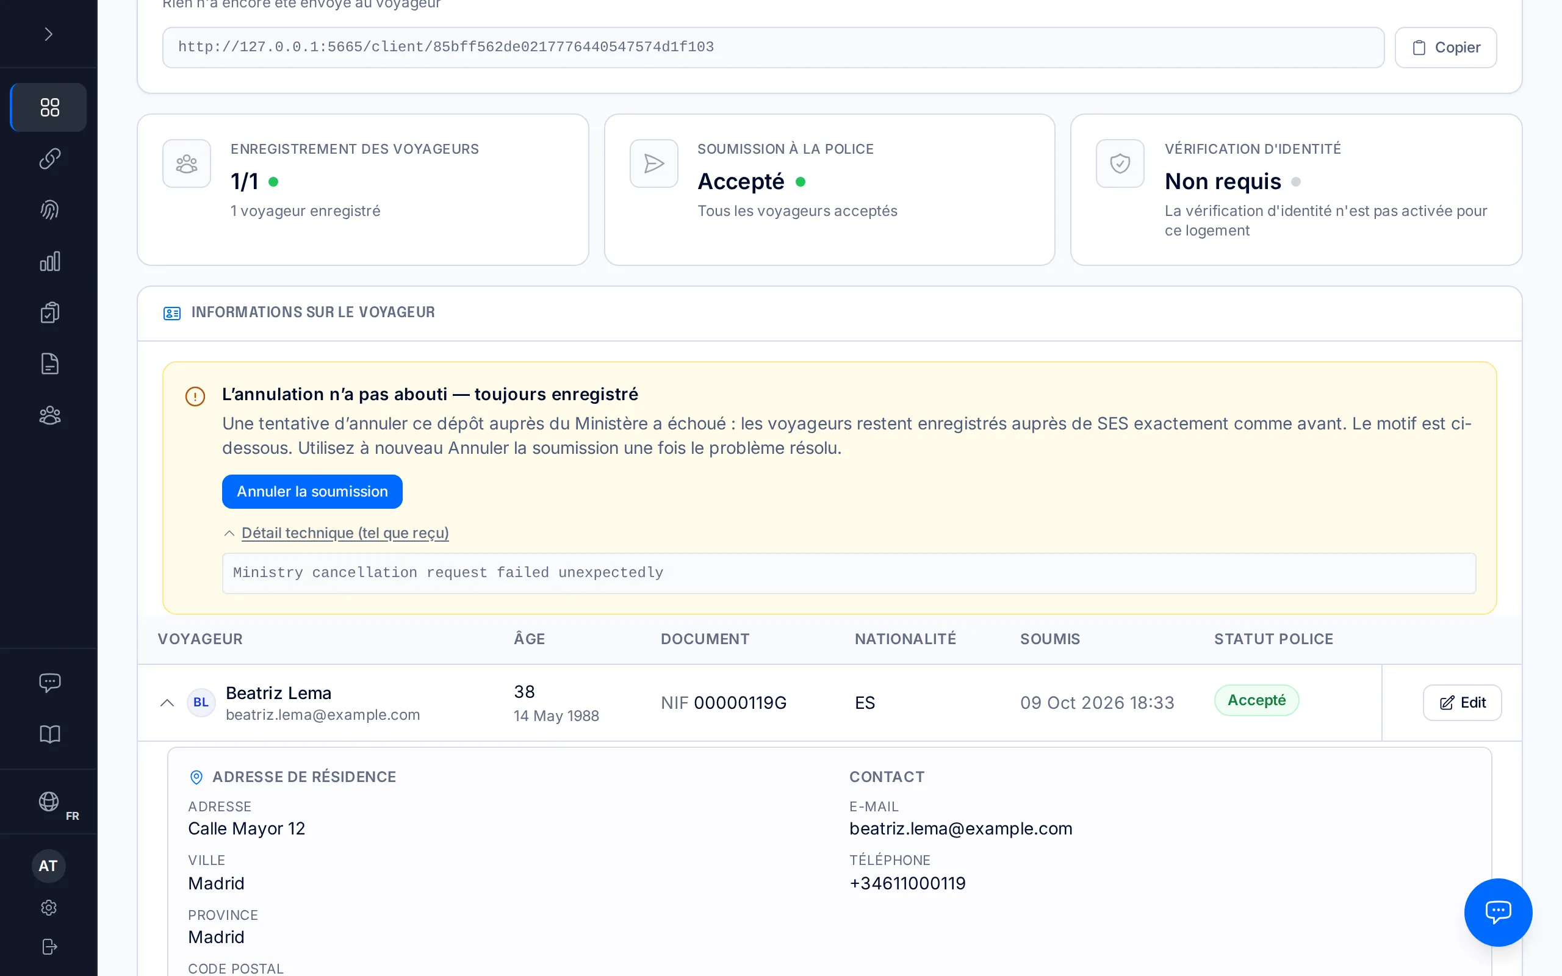This screenshot has height=976, width=1562.
Task: Click the Soumission à la police send icon
Action: point(653,163)
